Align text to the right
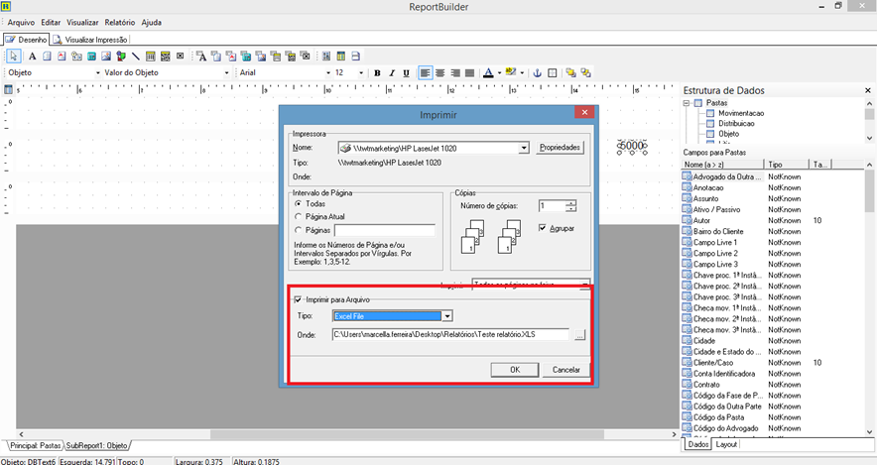 [x=455, y=72]
